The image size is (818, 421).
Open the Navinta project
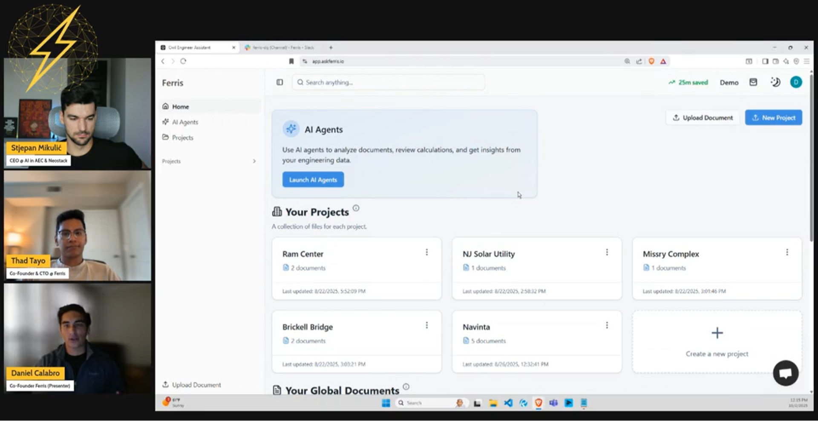[x=537, y=342]
